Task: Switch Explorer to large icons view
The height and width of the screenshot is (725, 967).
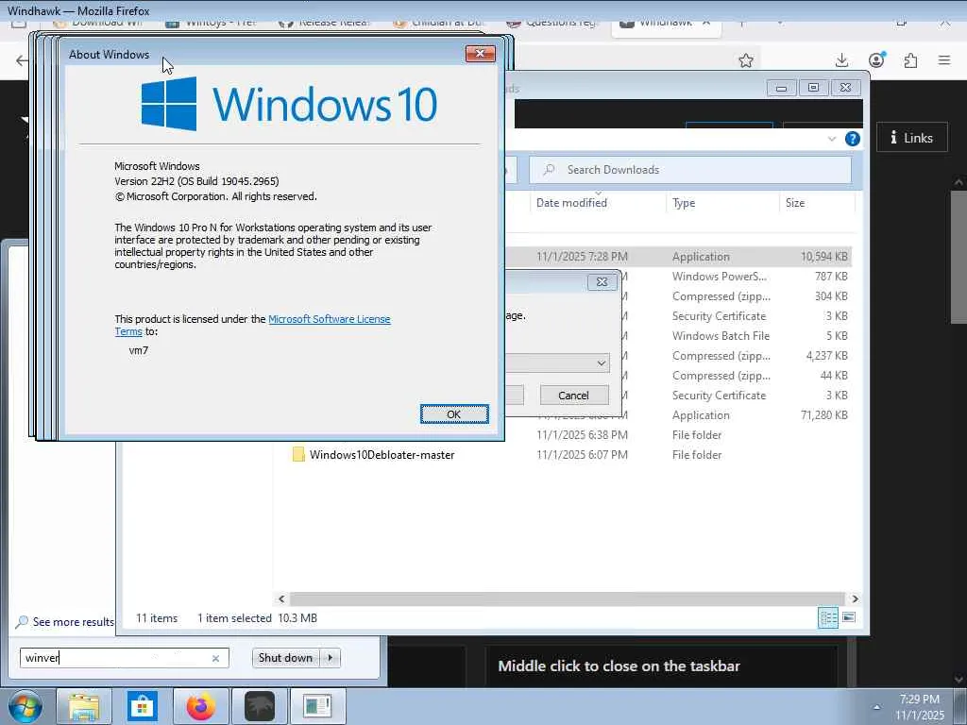Action: (x=849, y=617)
